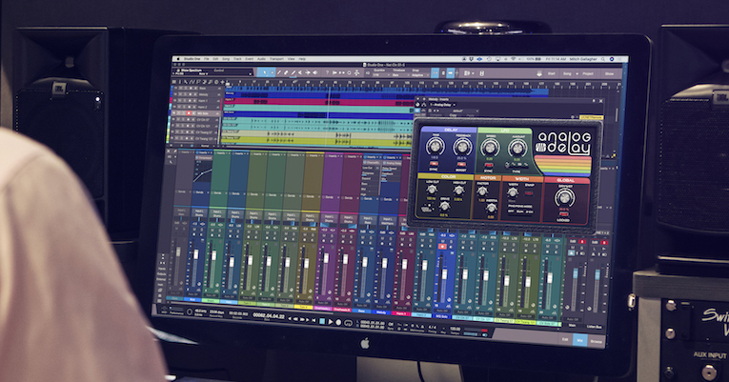Open the View menu

(x=291, y=59)
